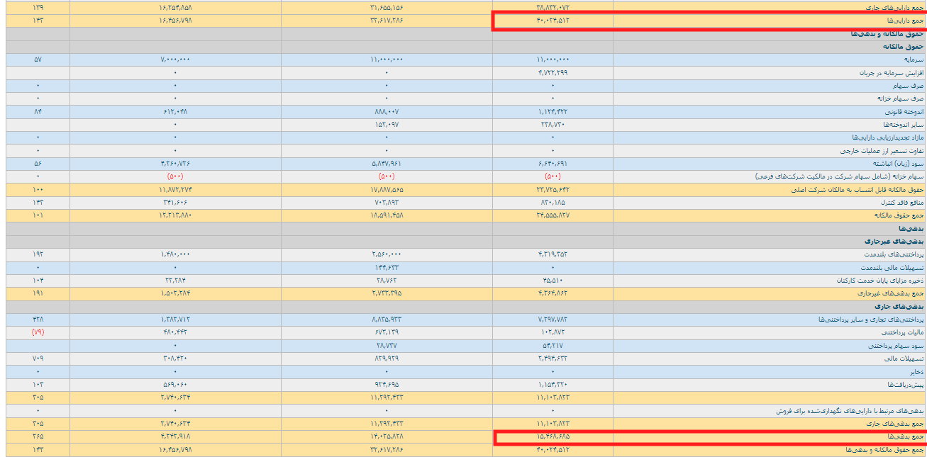The image size is (927, 457).
Task: Click the red (79) percent change value
Action: 38,332
